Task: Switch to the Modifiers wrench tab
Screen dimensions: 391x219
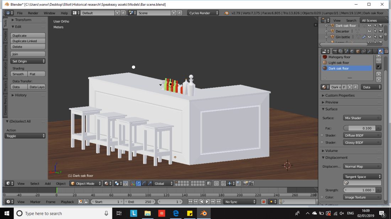Action: [369, 51]
